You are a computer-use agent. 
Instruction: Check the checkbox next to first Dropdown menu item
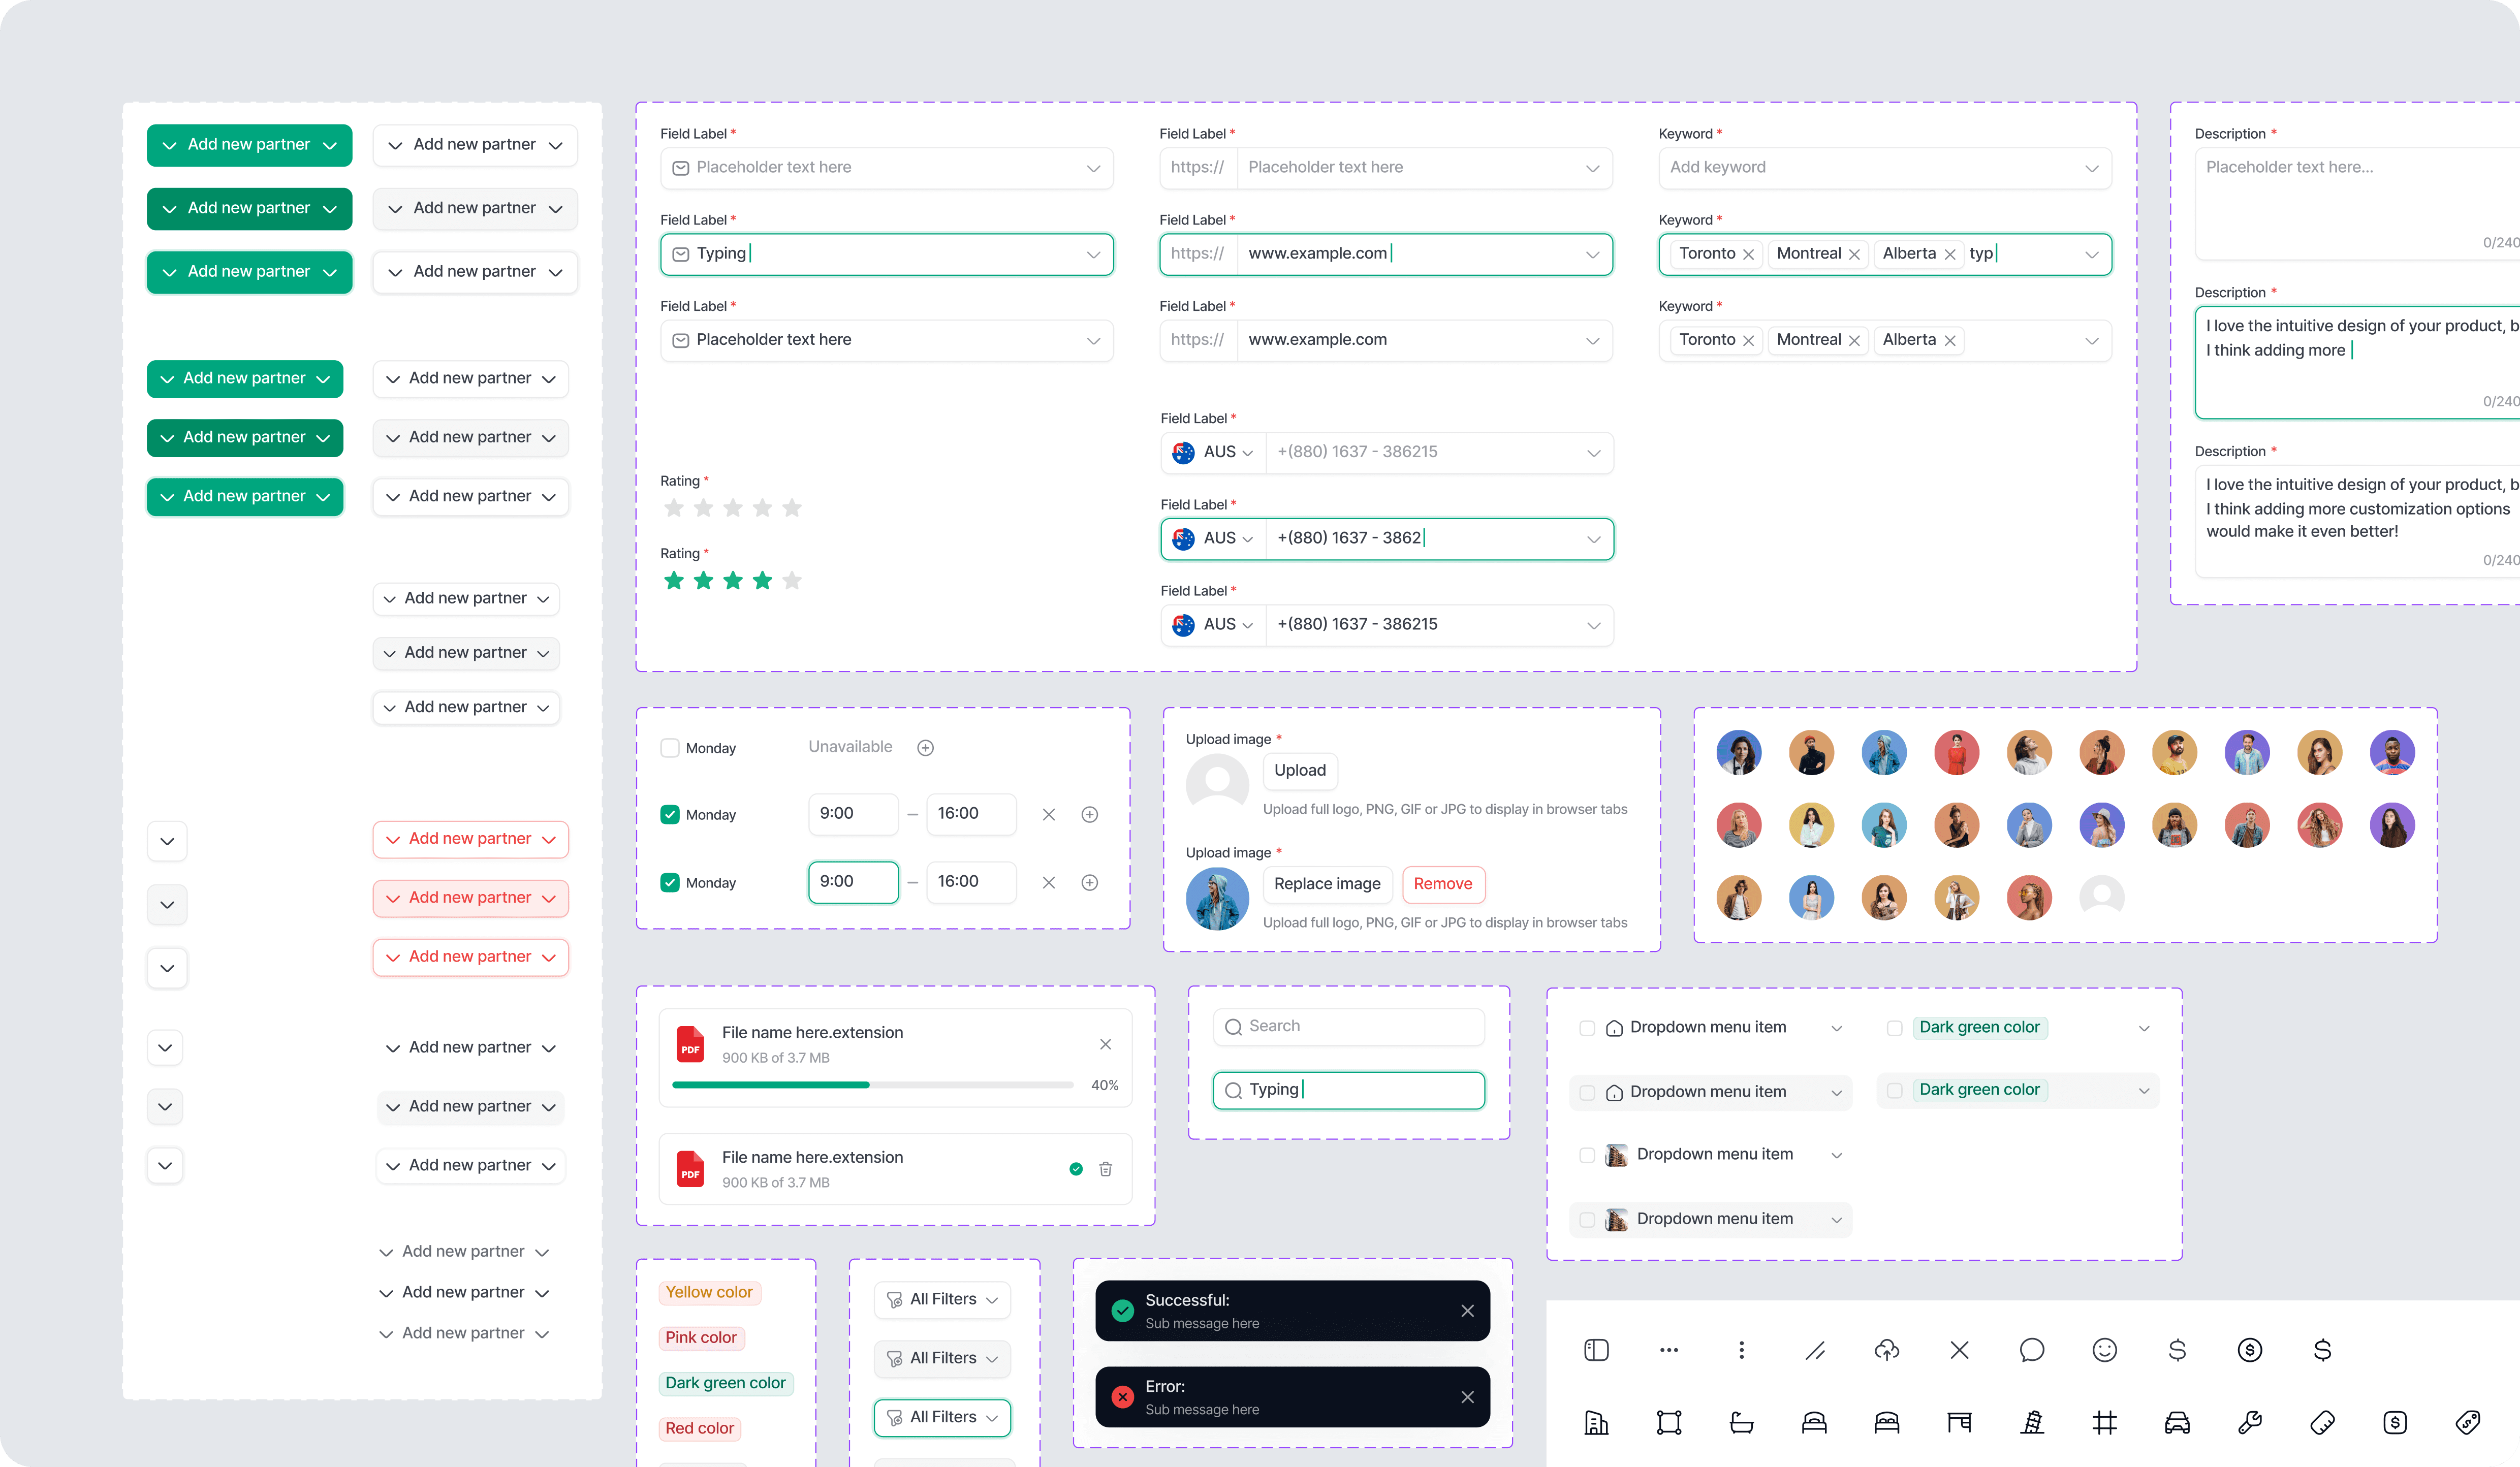(1588, 1027)
